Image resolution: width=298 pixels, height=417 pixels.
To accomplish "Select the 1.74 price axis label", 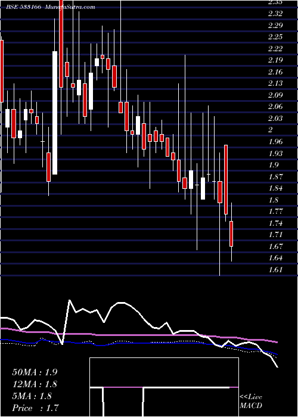I will (x=275, y=223).
